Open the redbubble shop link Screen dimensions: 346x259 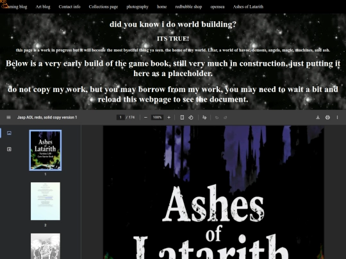coord(188,6)
